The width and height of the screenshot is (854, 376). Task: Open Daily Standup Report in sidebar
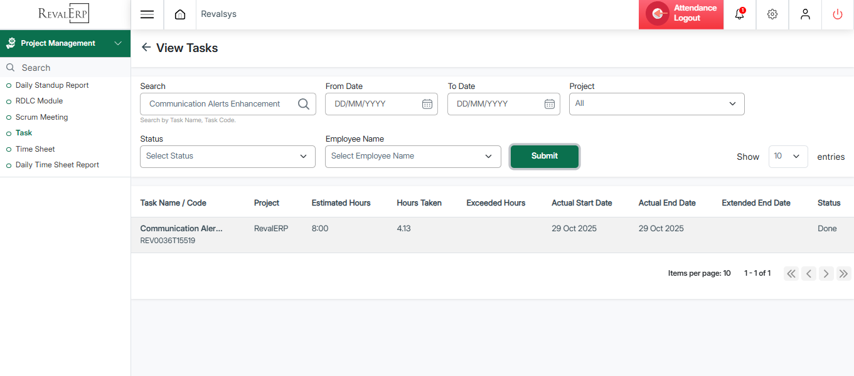[52, 85]
